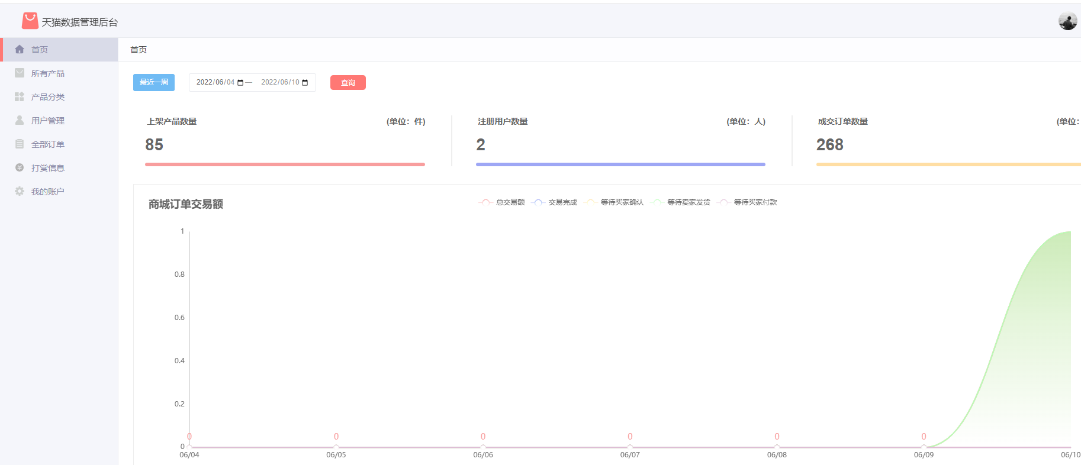Image resolution: width=1081 pixels, height=465 pixels.
Task: Click the red progress bar under 85
Action: (x=285, y=164)
